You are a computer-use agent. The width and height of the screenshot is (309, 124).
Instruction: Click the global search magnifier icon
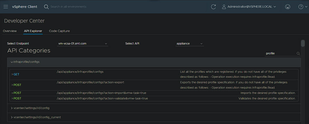click(x=46, y=7)
